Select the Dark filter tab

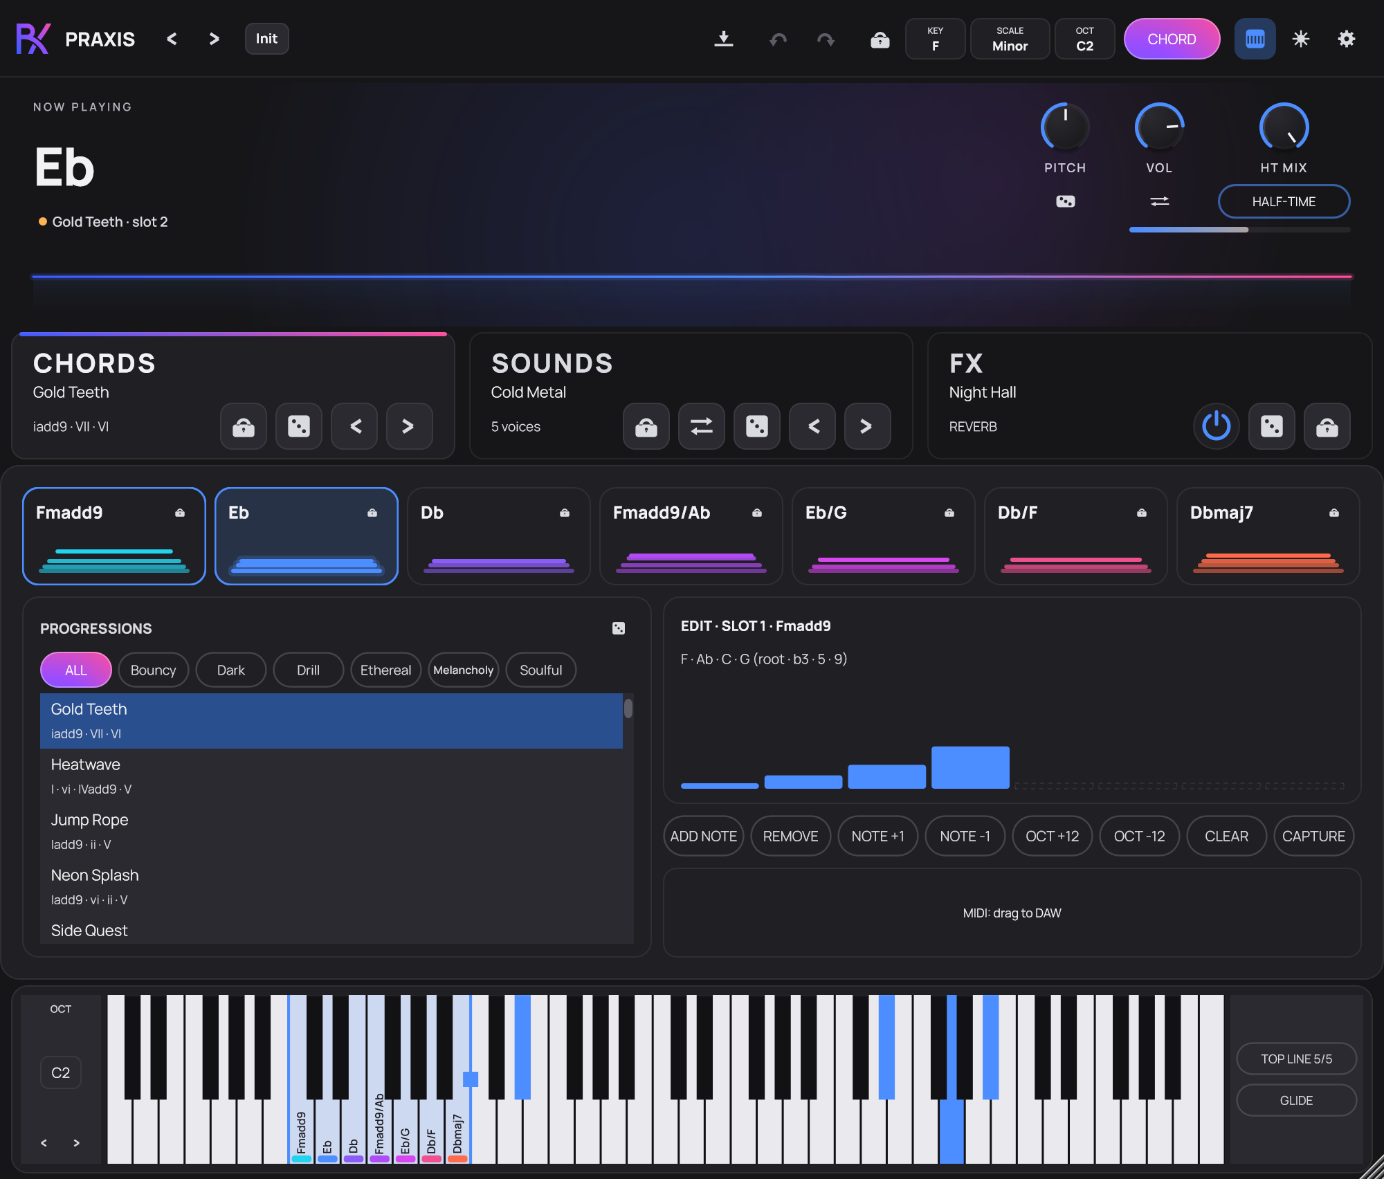231,670
